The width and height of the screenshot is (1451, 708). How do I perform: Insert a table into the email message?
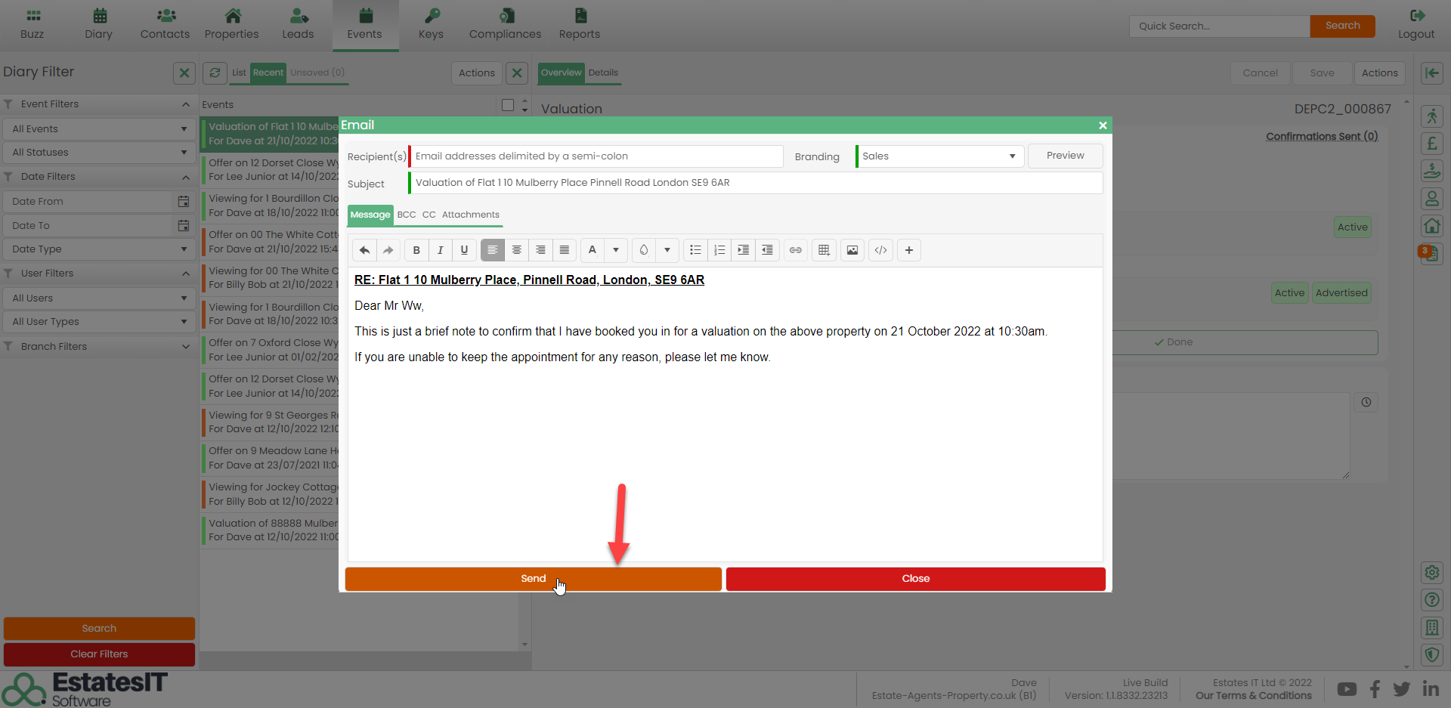[x=824, y=250]
